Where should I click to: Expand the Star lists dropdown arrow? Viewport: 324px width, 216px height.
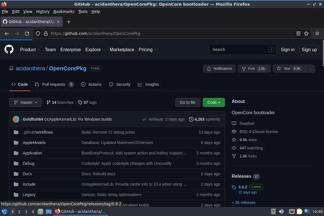pos(310,69)
